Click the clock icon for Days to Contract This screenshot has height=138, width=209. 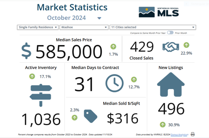114,84
